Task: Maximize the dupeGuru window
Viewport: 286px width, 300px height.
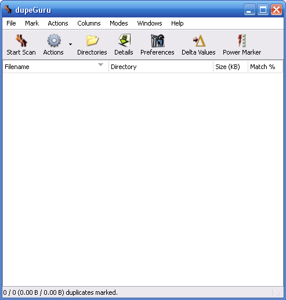Action: tap(263, 9)
